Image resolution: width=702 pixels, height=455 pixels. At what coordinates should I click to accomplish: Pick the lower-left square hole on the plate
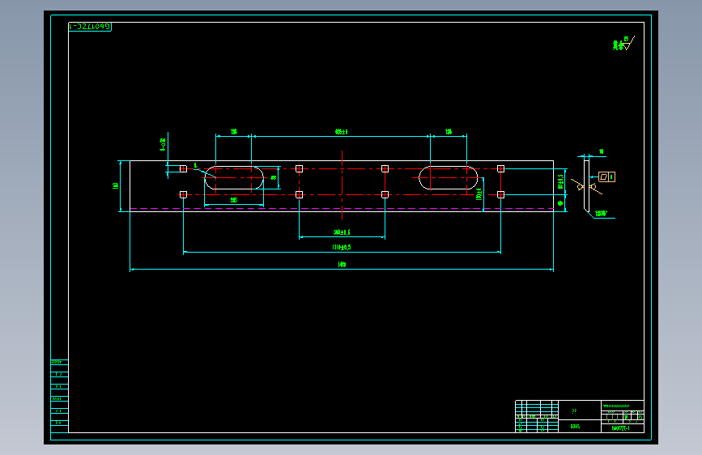point(183,194)
